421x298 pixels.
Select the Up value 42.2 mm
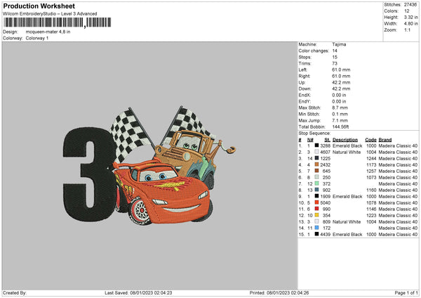click(341, 82)
